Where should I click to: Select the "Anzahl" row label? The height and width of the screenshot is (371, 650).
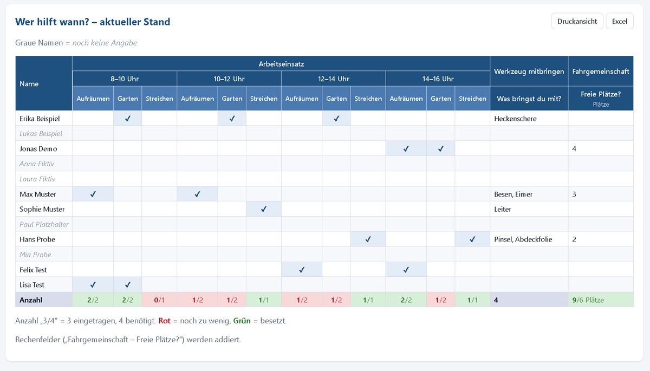[x=44, y=300]
